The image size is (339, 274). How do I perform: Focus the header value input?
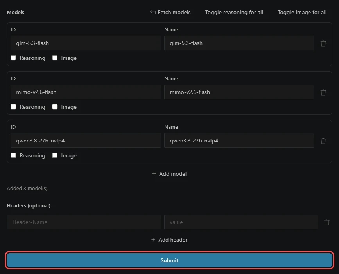pyautogui.click(x=241, y=222)
